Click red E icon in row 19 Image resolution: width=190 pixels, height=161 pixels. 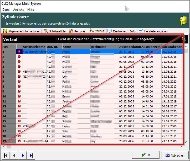pos(19,141)
